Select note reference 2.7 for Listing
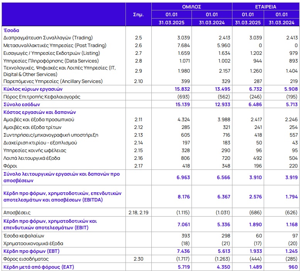This screenshot has width=300, height=271. coord(139,53)
